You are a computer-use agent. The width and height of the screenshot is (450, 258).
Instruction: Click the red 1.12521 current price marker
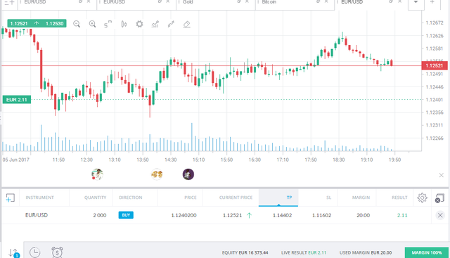[x=435, y=65]
